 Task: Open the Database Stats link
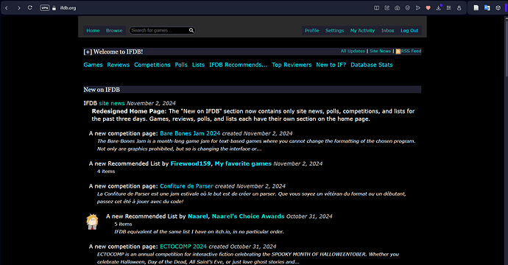pos(372,65)
